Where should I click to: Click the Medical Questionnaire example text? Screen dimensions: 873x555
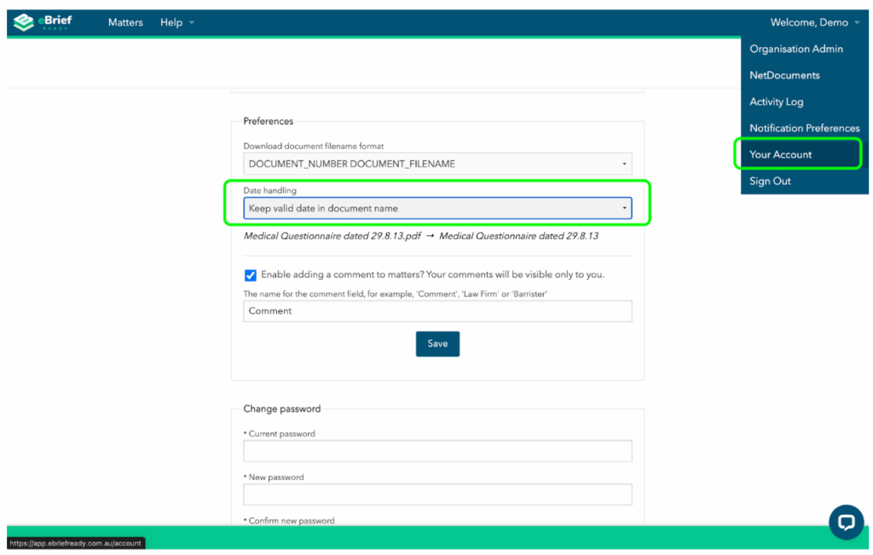pyautogui.click(x=421, y=236)
